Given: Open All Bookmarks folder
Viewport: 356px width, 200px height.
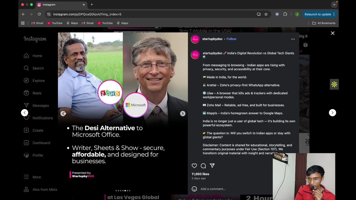Looking at the screenshot, I should [324, 23].
